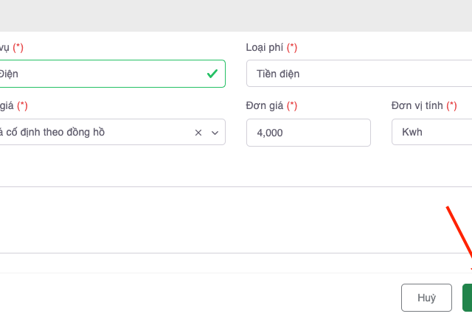Viewport: 472px width, 322px height.
Task: Expand the pricing type dropdown chevron
Action: tap(215, 133)
